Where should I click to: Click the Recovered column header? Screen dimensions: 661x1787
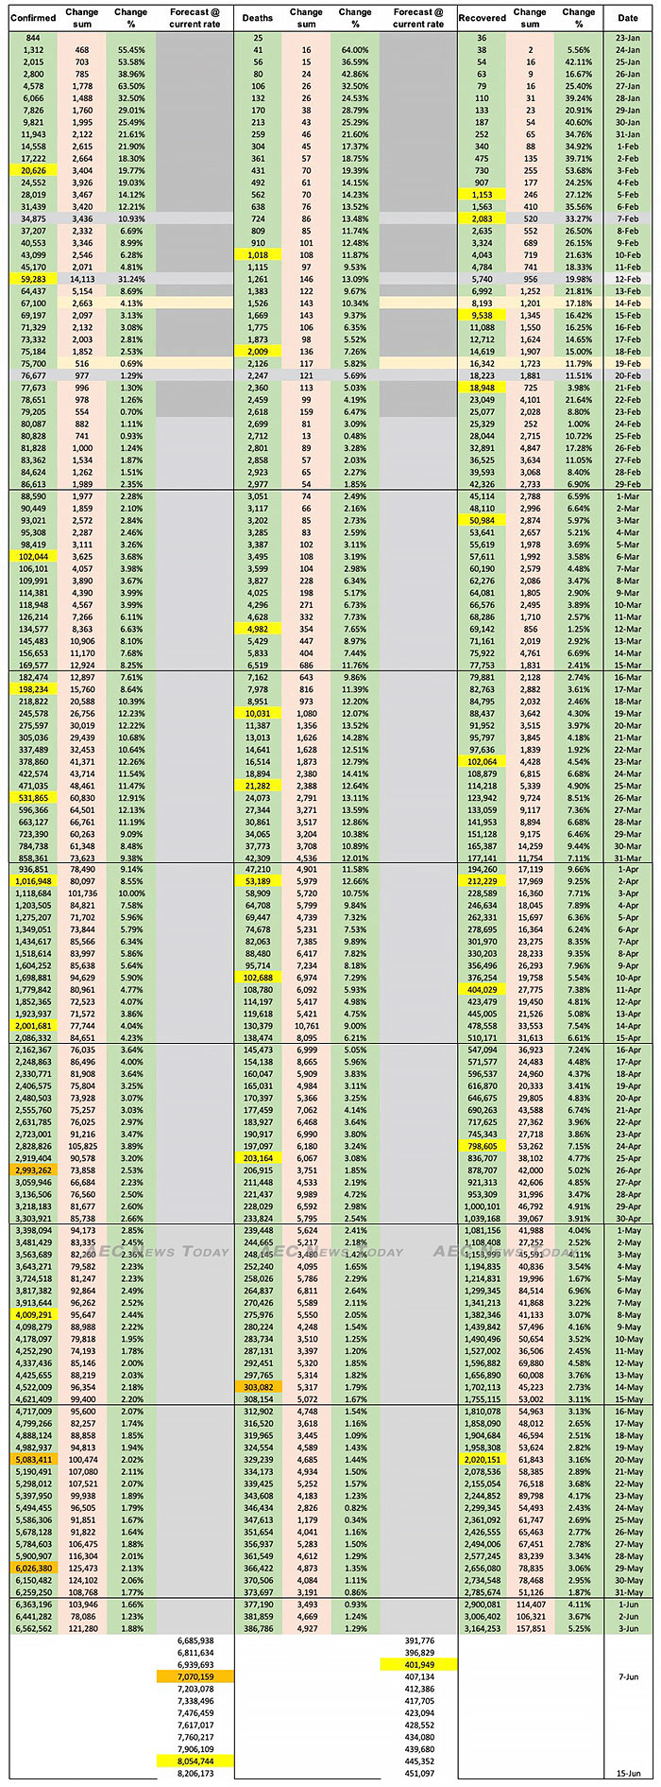coord(482,18)
